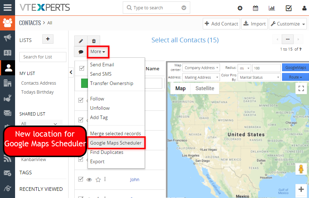The height and width of the screenshot is (198, 309).
Task: Toggle fullscreen view on the map
Action: coord(301,88)
